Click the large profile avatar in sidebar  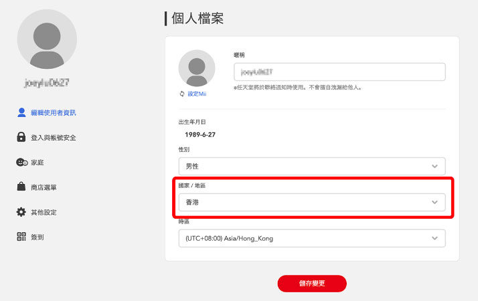click(x=47, y=39)
